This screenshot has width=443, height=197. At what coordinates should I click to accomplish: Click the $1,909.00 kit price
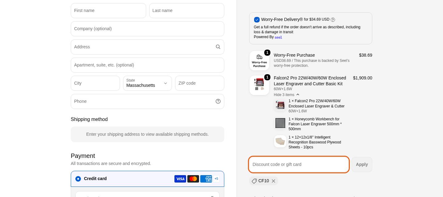[x=363, y=78]
